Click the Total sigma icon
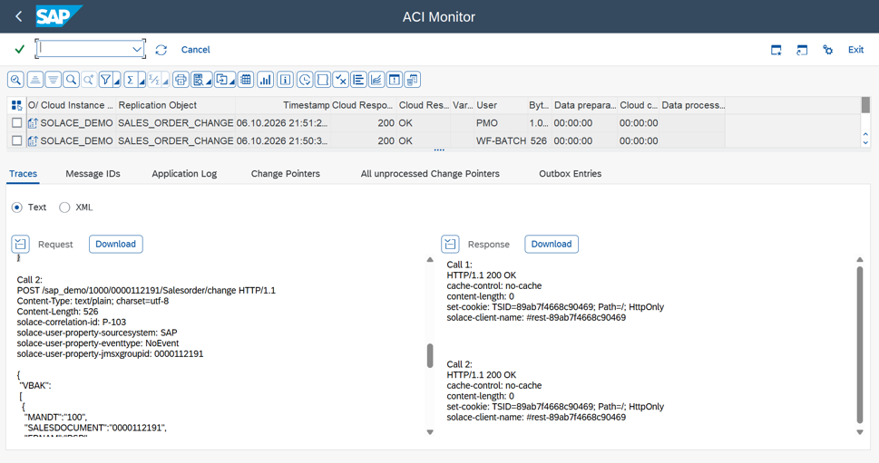The height and width of the screenshot is (463, 879). [130, 80]
